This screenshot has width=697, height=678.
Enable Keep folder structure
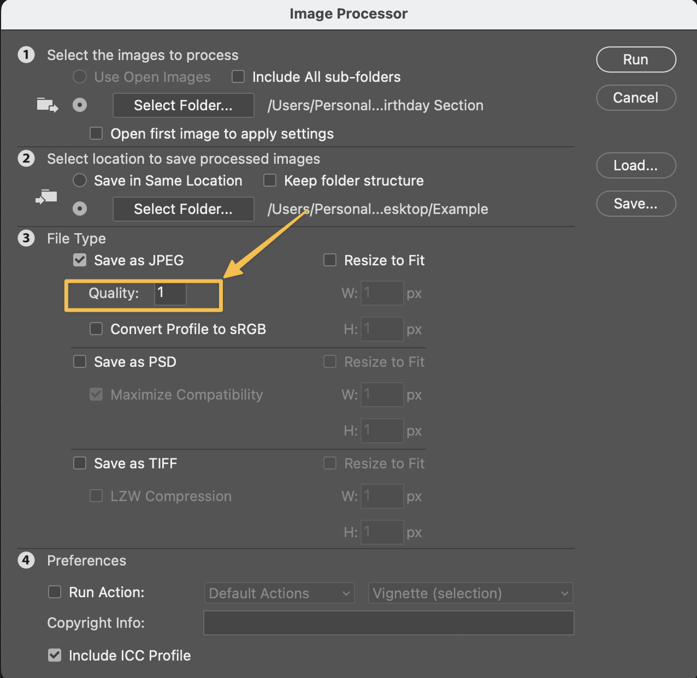coord(270,180)
